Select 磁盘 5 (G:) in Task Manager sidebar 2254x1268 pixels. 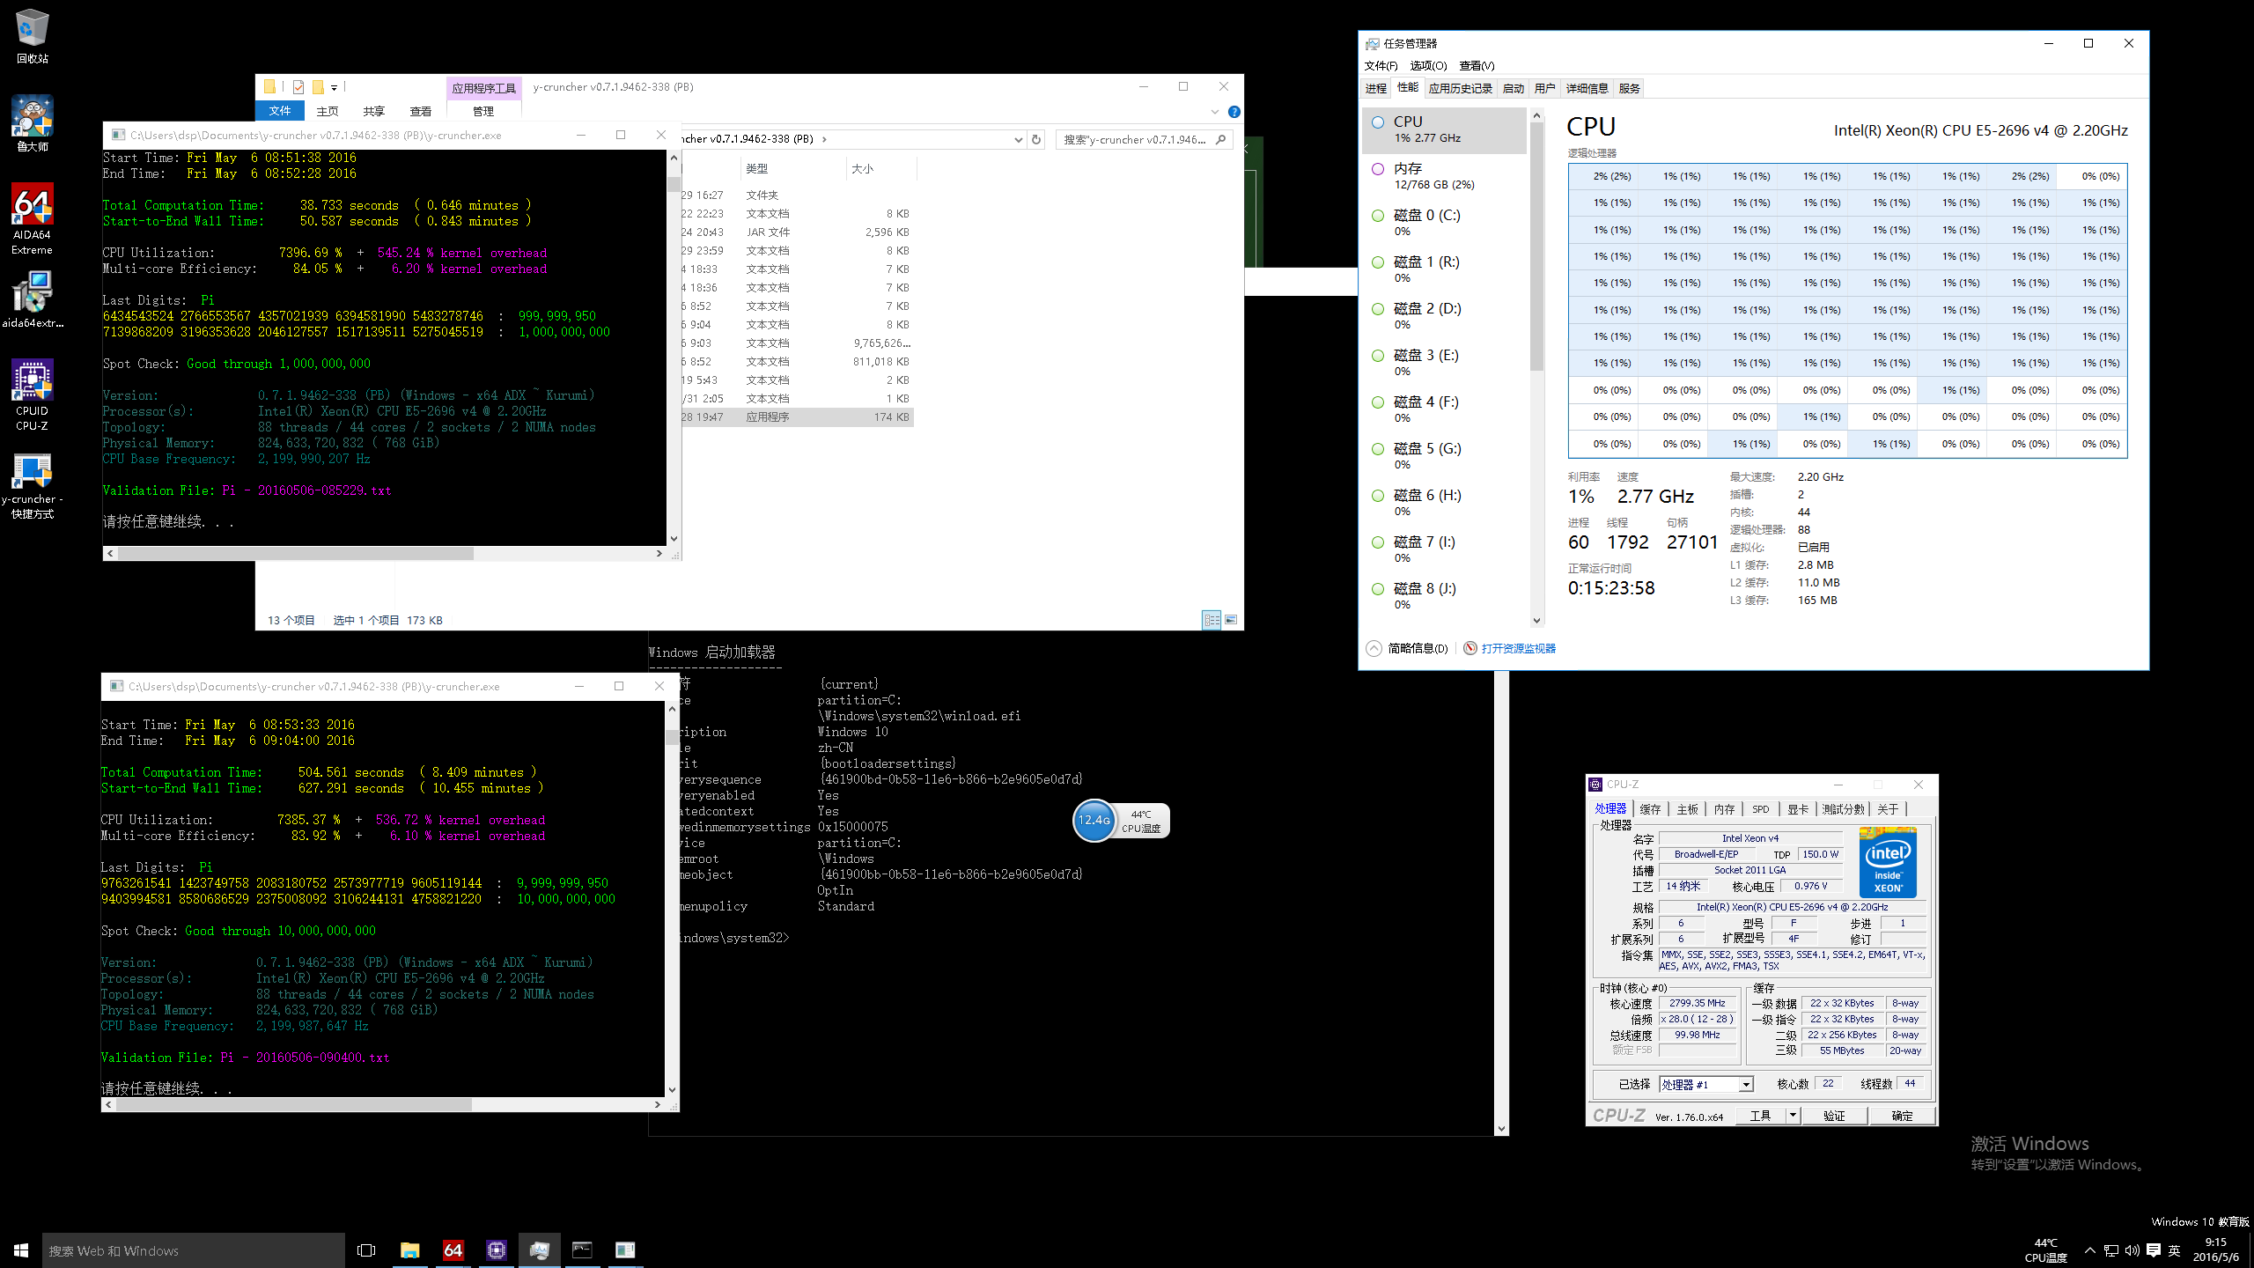click(x=1445, y=456)
